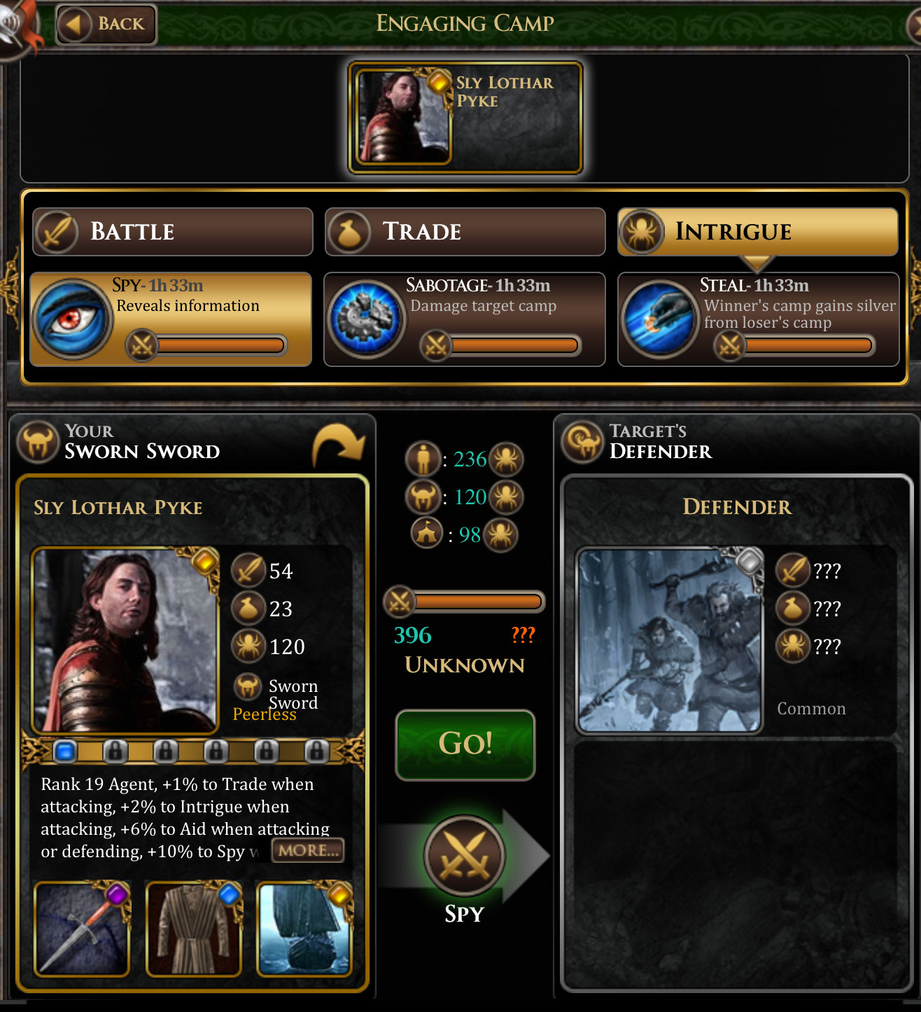Switch to the Battle tab
921x1012 pixels.
click(x=173, y=231)
